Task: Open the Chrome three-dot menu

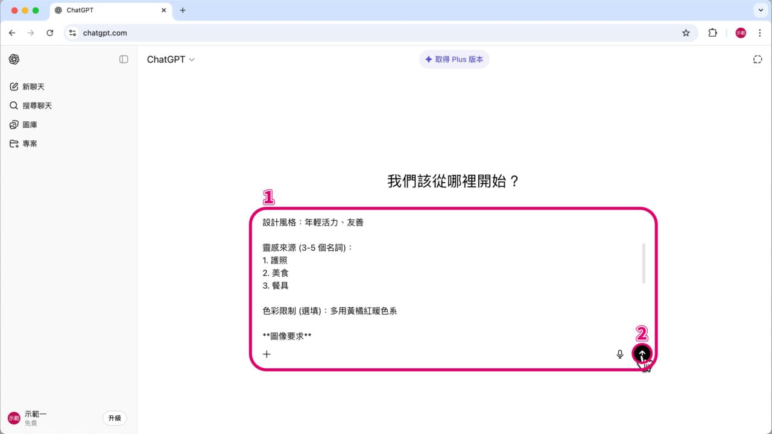Action: (x=759, y=33)
